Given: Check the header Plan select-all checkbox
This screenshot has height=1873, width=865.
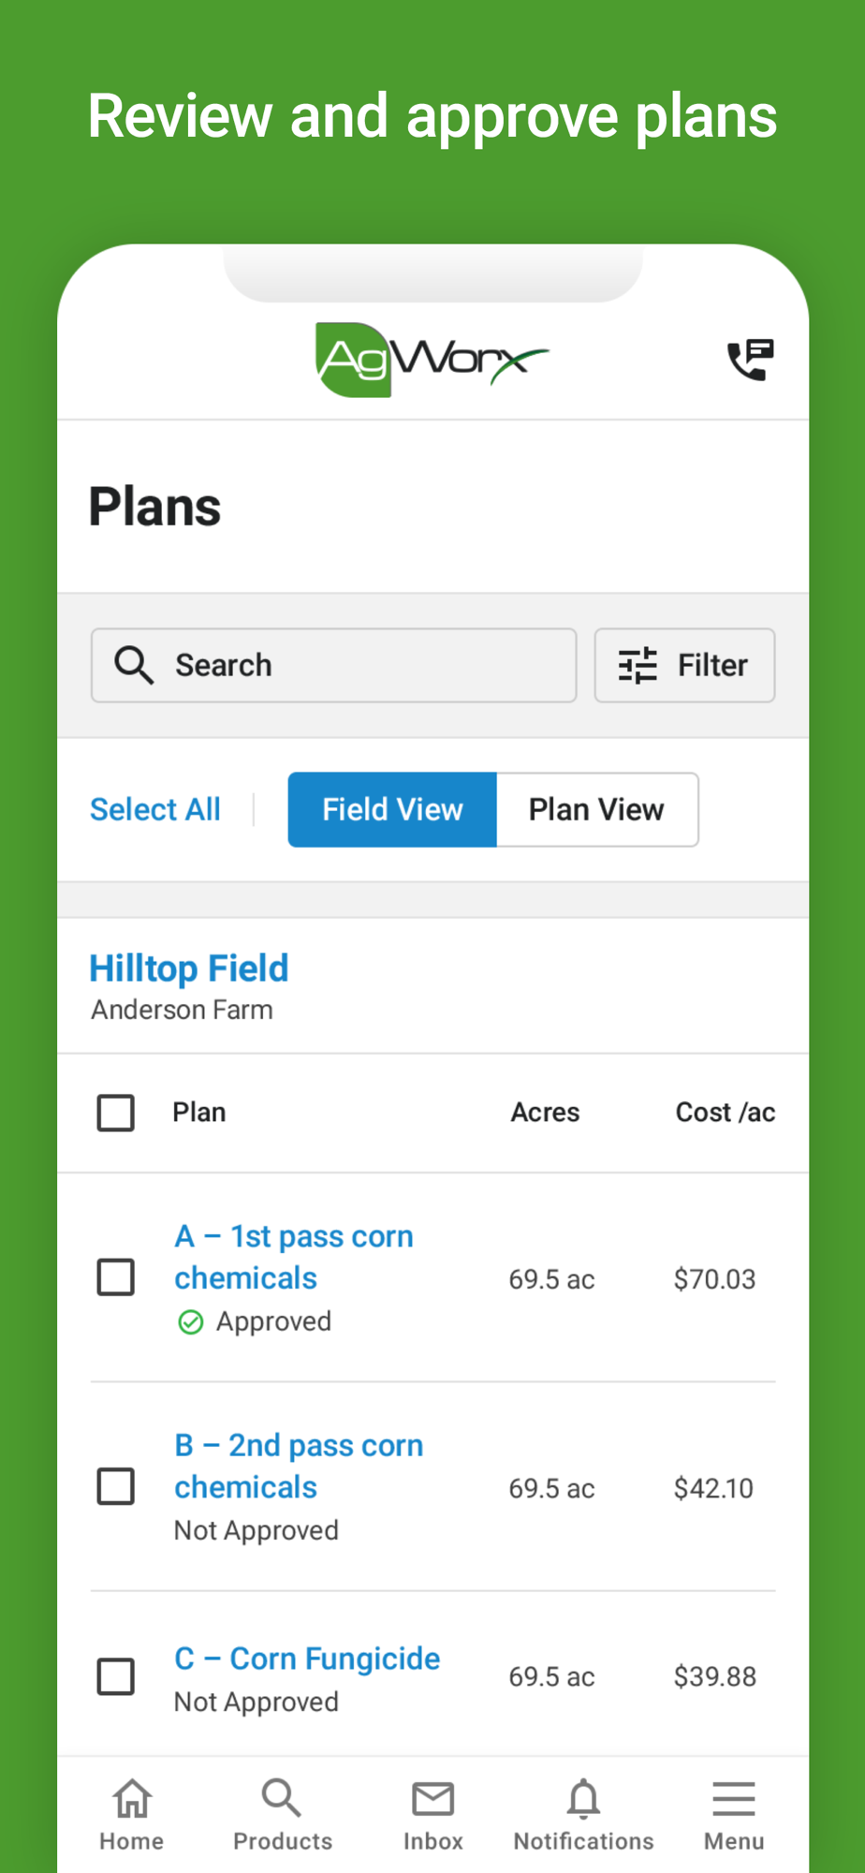Looking at the screenshot, I should [116, 1113].
